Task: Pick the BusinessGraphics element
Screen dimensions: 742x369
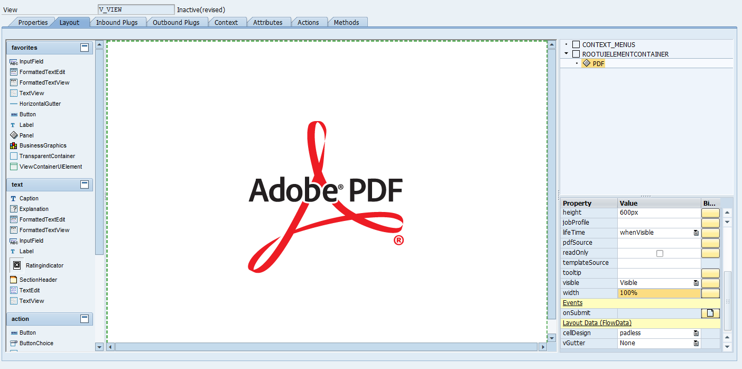Action: tap(42, 145)
